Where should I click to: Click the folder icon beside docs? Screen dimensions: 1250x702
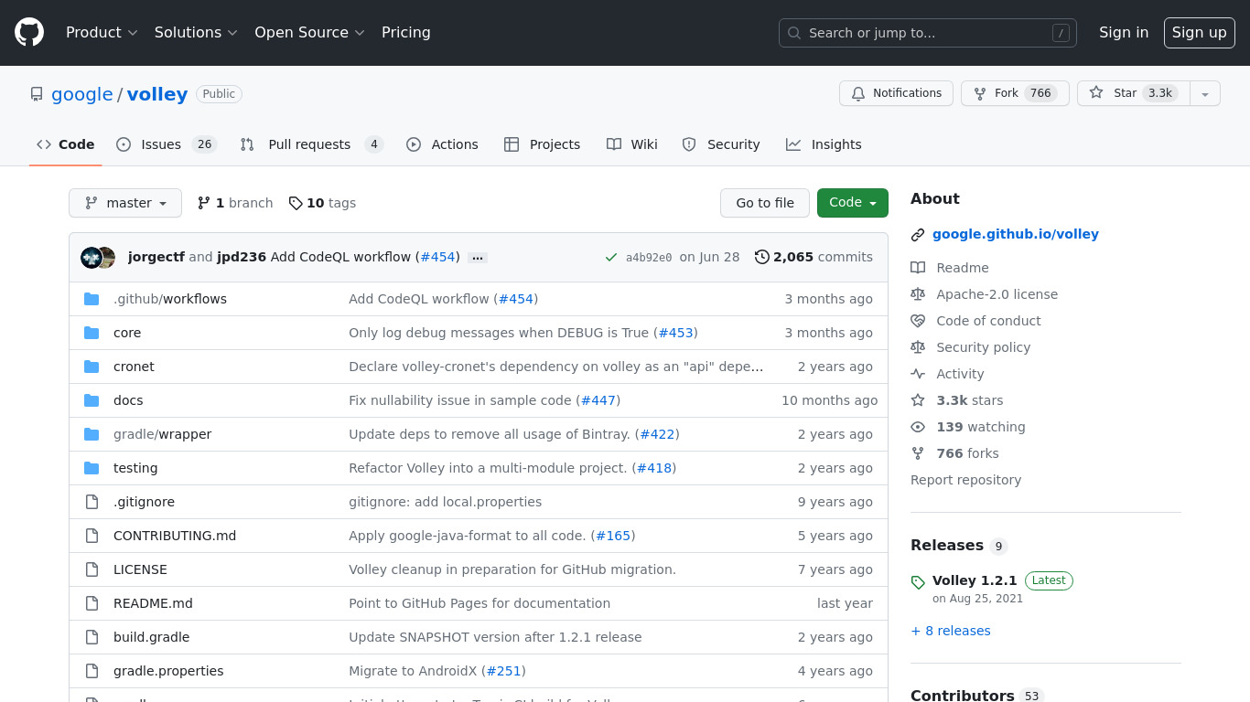point(92,400)
